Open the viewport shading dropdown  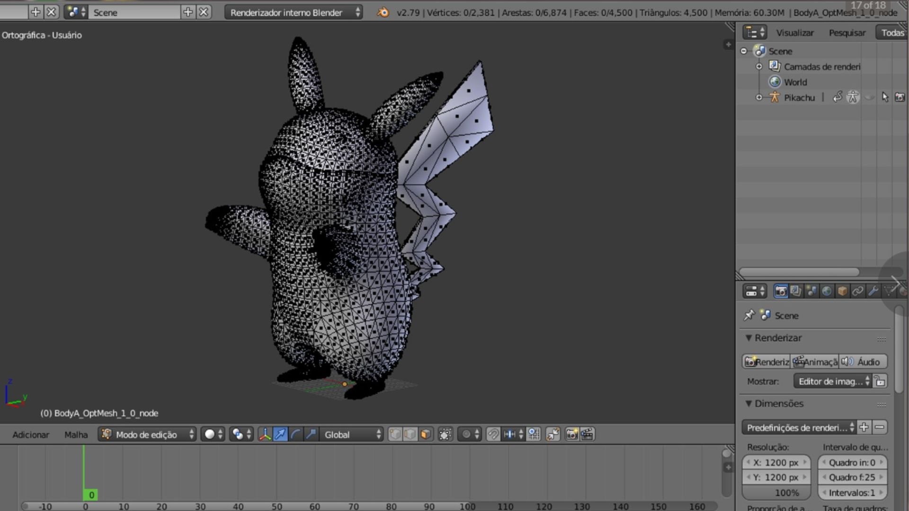[x=213, y=434]
